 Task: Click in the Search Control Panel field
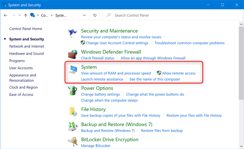tap(173, 15)
